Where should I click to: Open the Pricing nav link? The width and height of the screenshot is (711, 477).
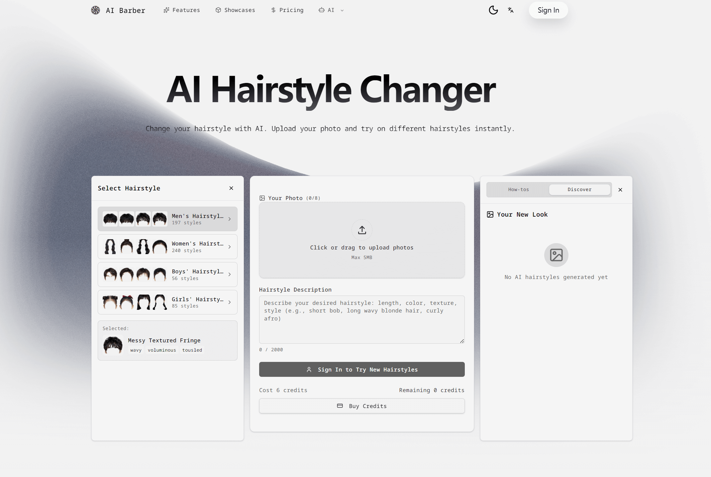tap(287, 10)
